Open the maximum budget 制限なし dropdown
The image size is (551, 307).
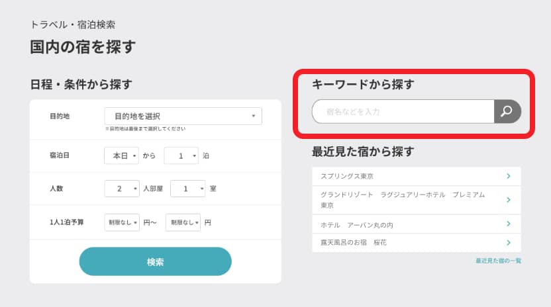coord(183,222)
